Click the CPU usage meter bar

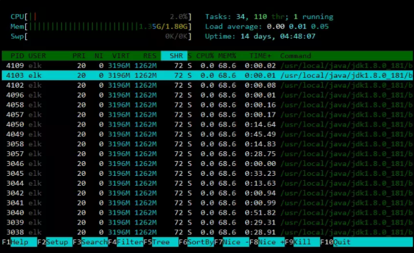click(x=101, y=17)
